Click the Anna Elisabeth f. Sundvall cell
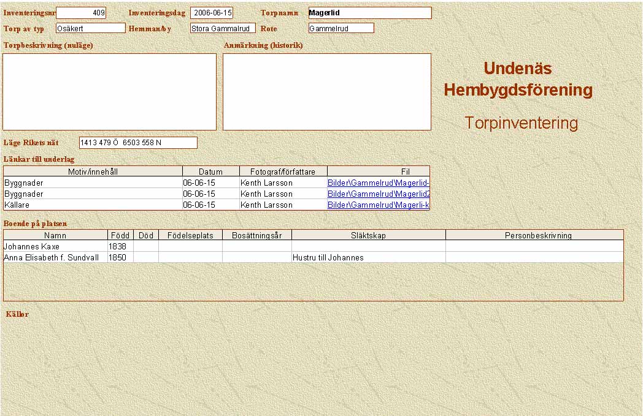The image size is (643, 416). pos(55,257)
